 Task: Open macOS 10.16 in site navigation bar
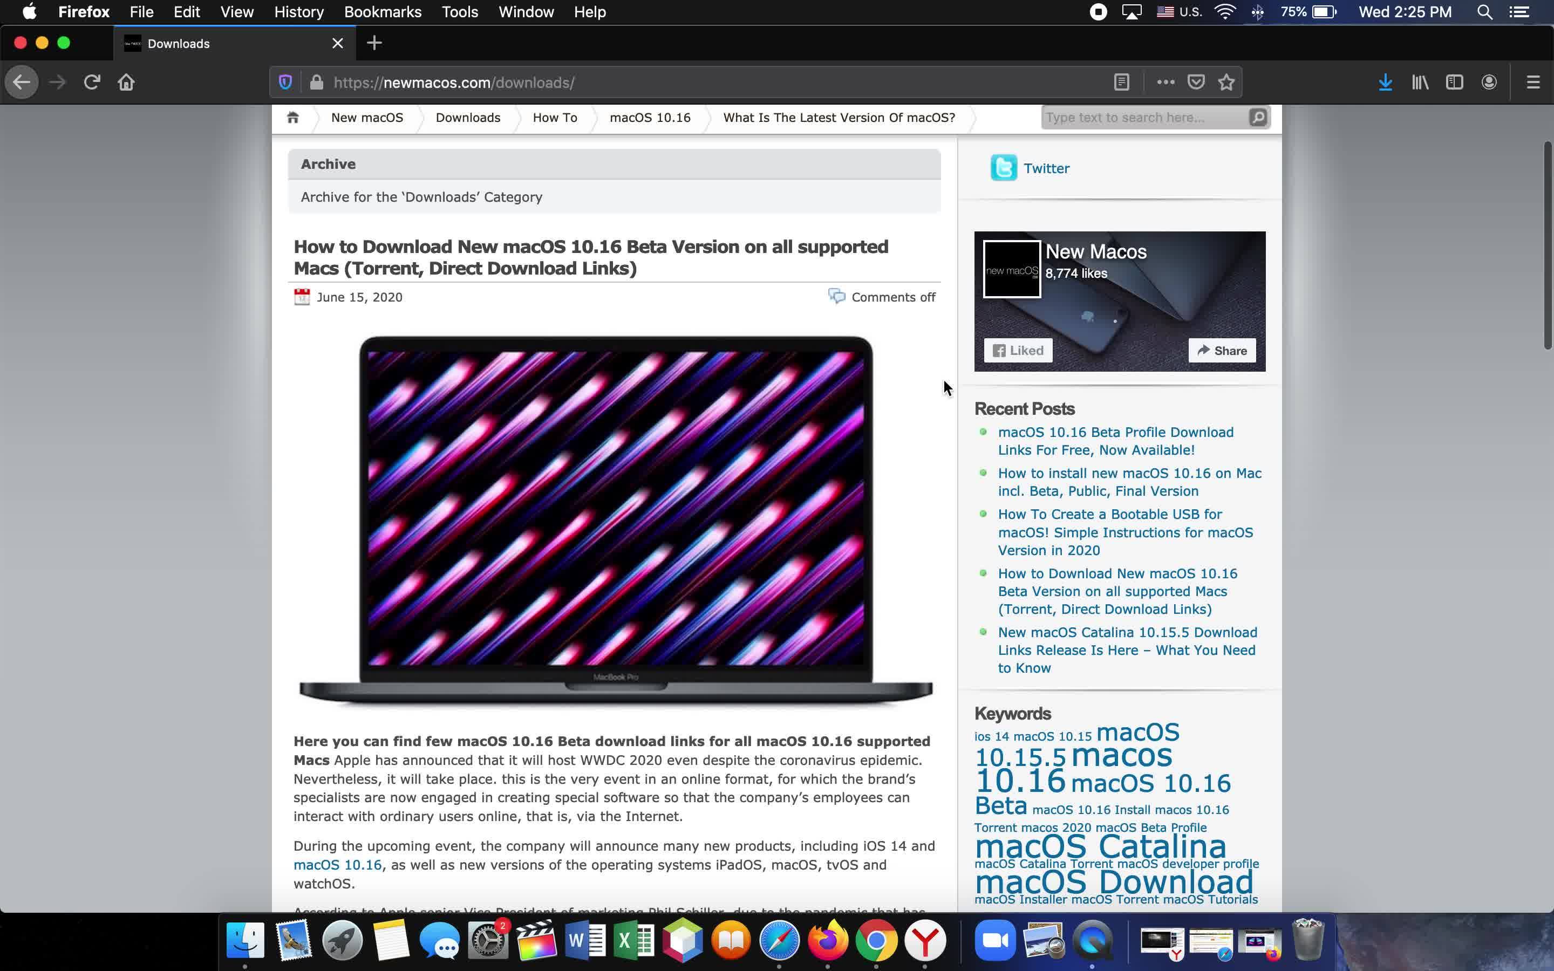pyautogui.click(x=650, y=118)
